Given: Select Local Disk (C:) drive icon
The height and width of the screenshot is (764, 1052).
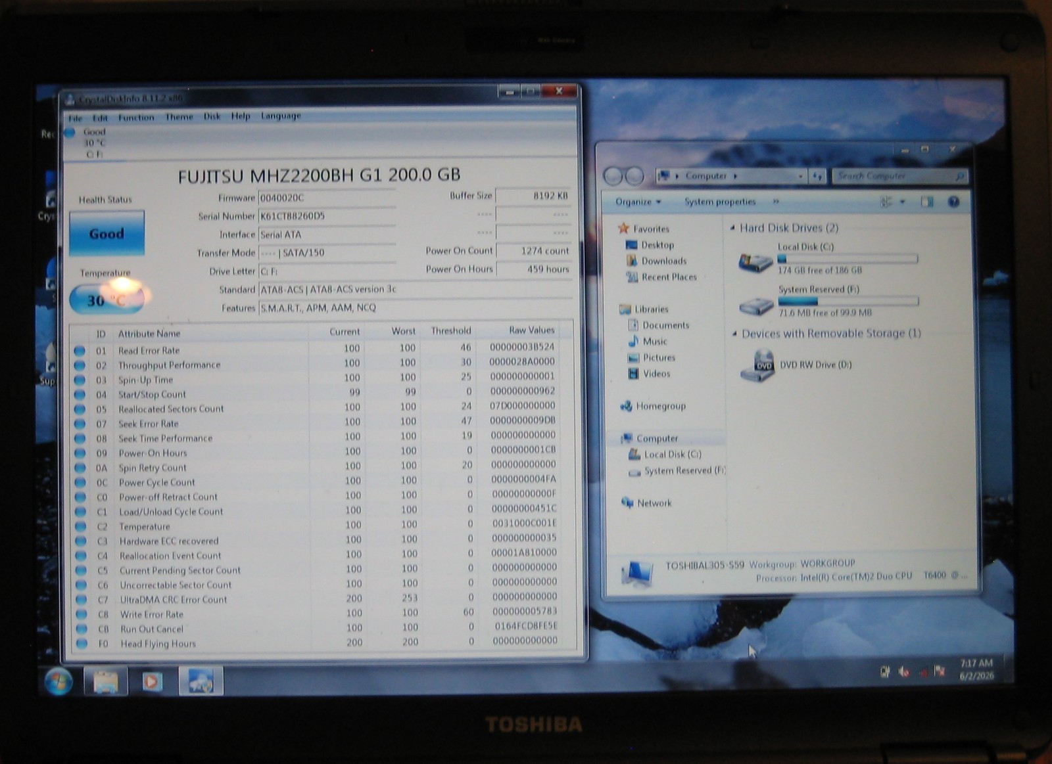Looking at the screenshot, I should [x=756, y=263].
